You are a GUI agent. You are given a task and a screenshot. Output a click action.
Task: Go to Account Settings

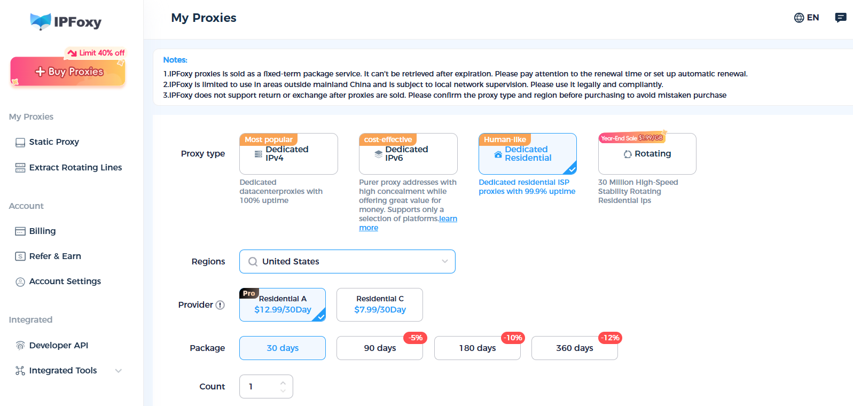(65, 282)
